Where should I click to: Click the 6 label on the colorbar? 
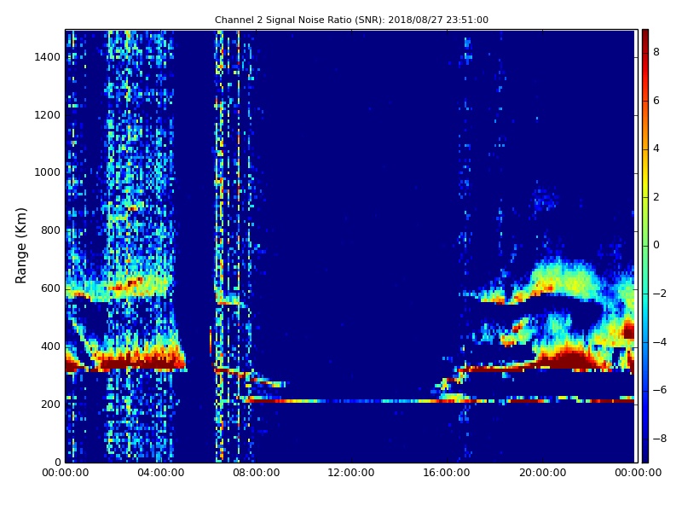tap(656, 101)
